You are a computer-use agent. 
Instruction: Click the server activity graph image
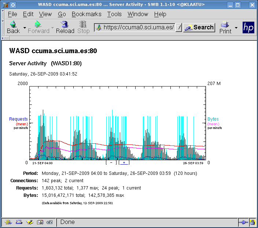pos(118,123)
